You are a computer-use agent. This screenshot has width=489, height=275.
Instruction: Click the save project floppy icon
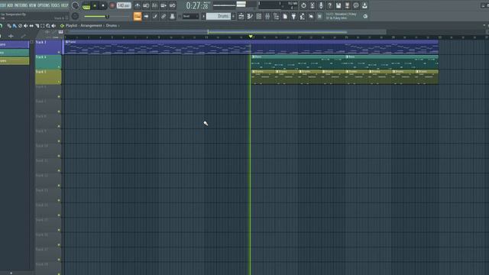[338, 5]
